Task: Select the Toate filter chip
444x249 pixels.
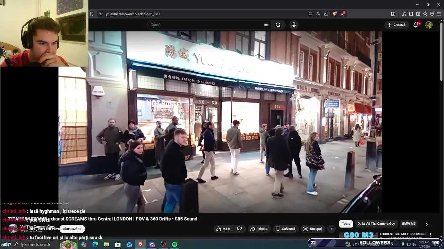Action: (x=346, y=224)
